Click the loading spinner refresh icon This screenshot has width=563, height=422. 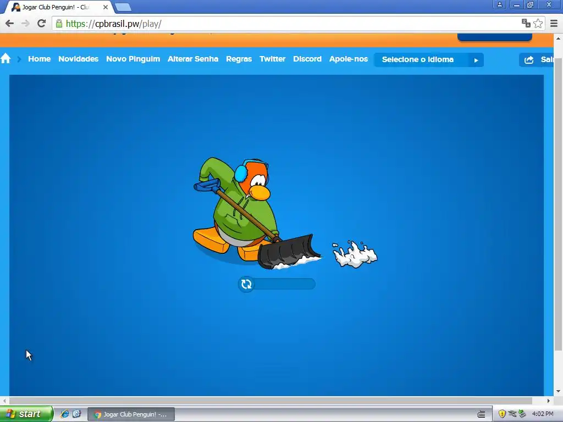[246, 284]
